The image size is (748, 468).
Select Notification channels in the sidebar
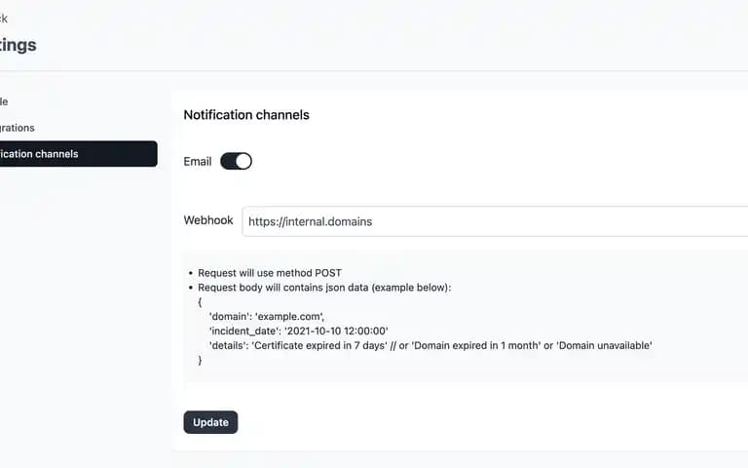coord(78,154)
